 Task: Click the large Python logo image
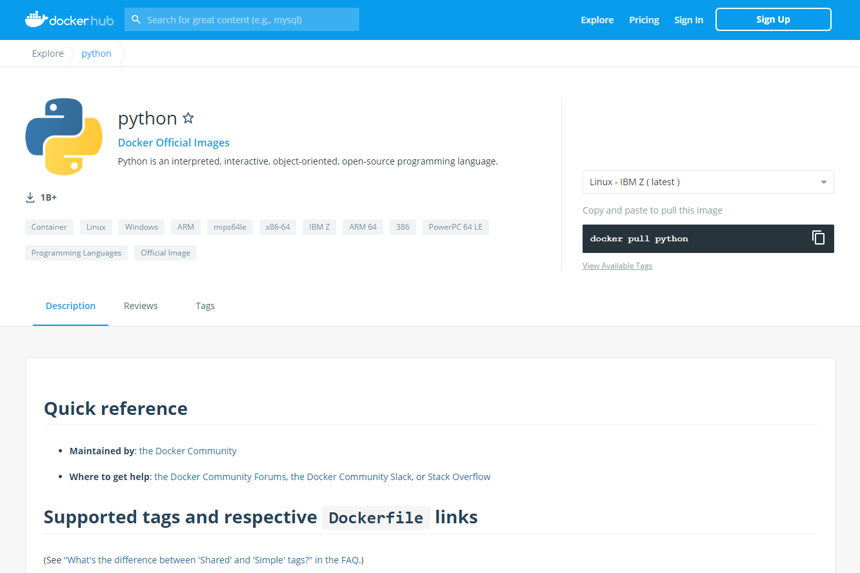(x=64, y=137)
